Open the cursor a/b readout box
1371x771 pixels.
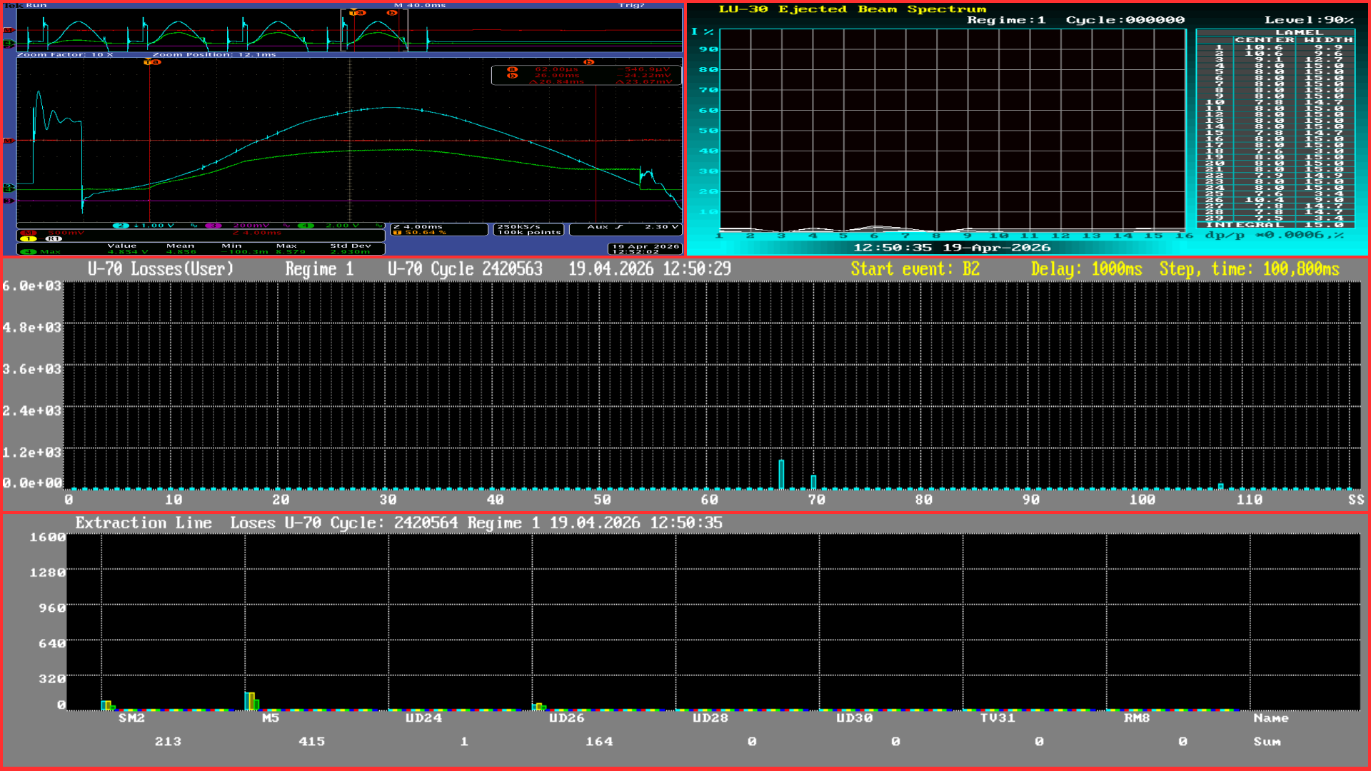pyautogui.click(x=586, y=75)
